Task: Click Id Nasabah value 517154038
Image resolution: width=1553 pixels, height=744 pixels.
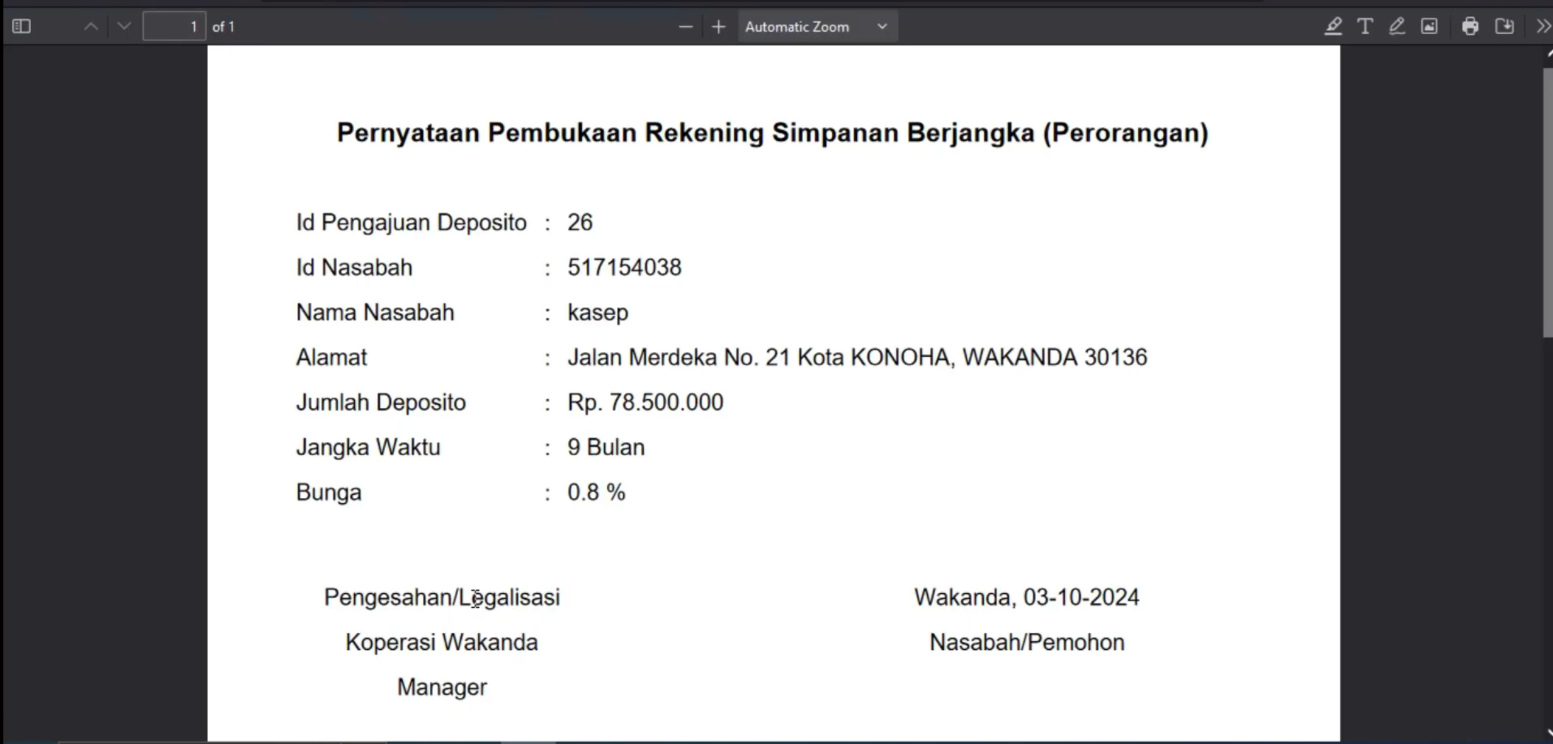Action: (x=624, y=267)
